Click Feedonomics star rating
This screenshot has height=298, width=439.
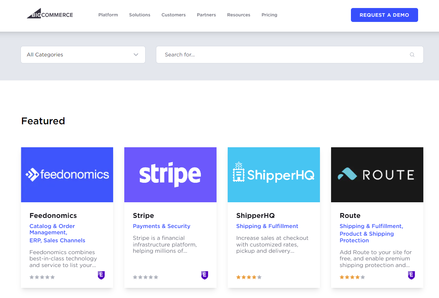tap(42, 277)
